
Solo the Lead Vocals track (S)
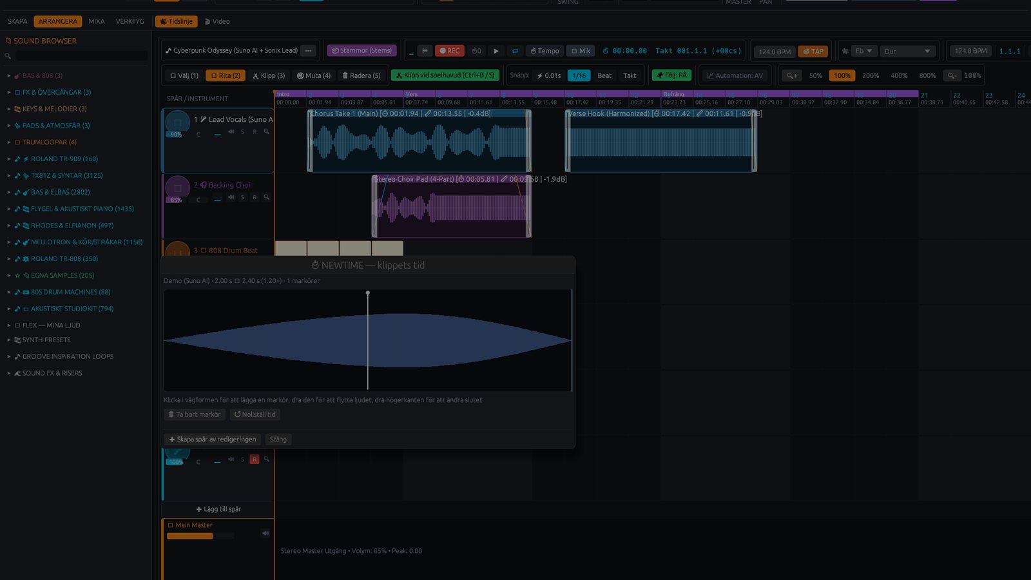tap(242, 132)
